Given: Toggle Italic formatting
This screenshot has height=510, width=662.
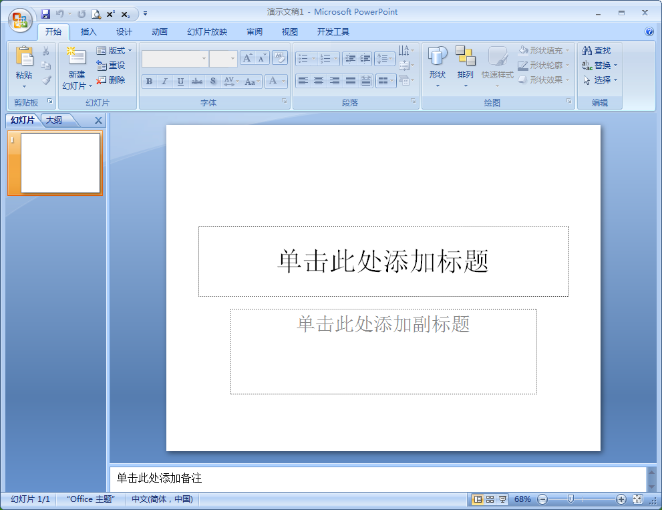Looking at the screenshot, I should click(x=164, y=81).
